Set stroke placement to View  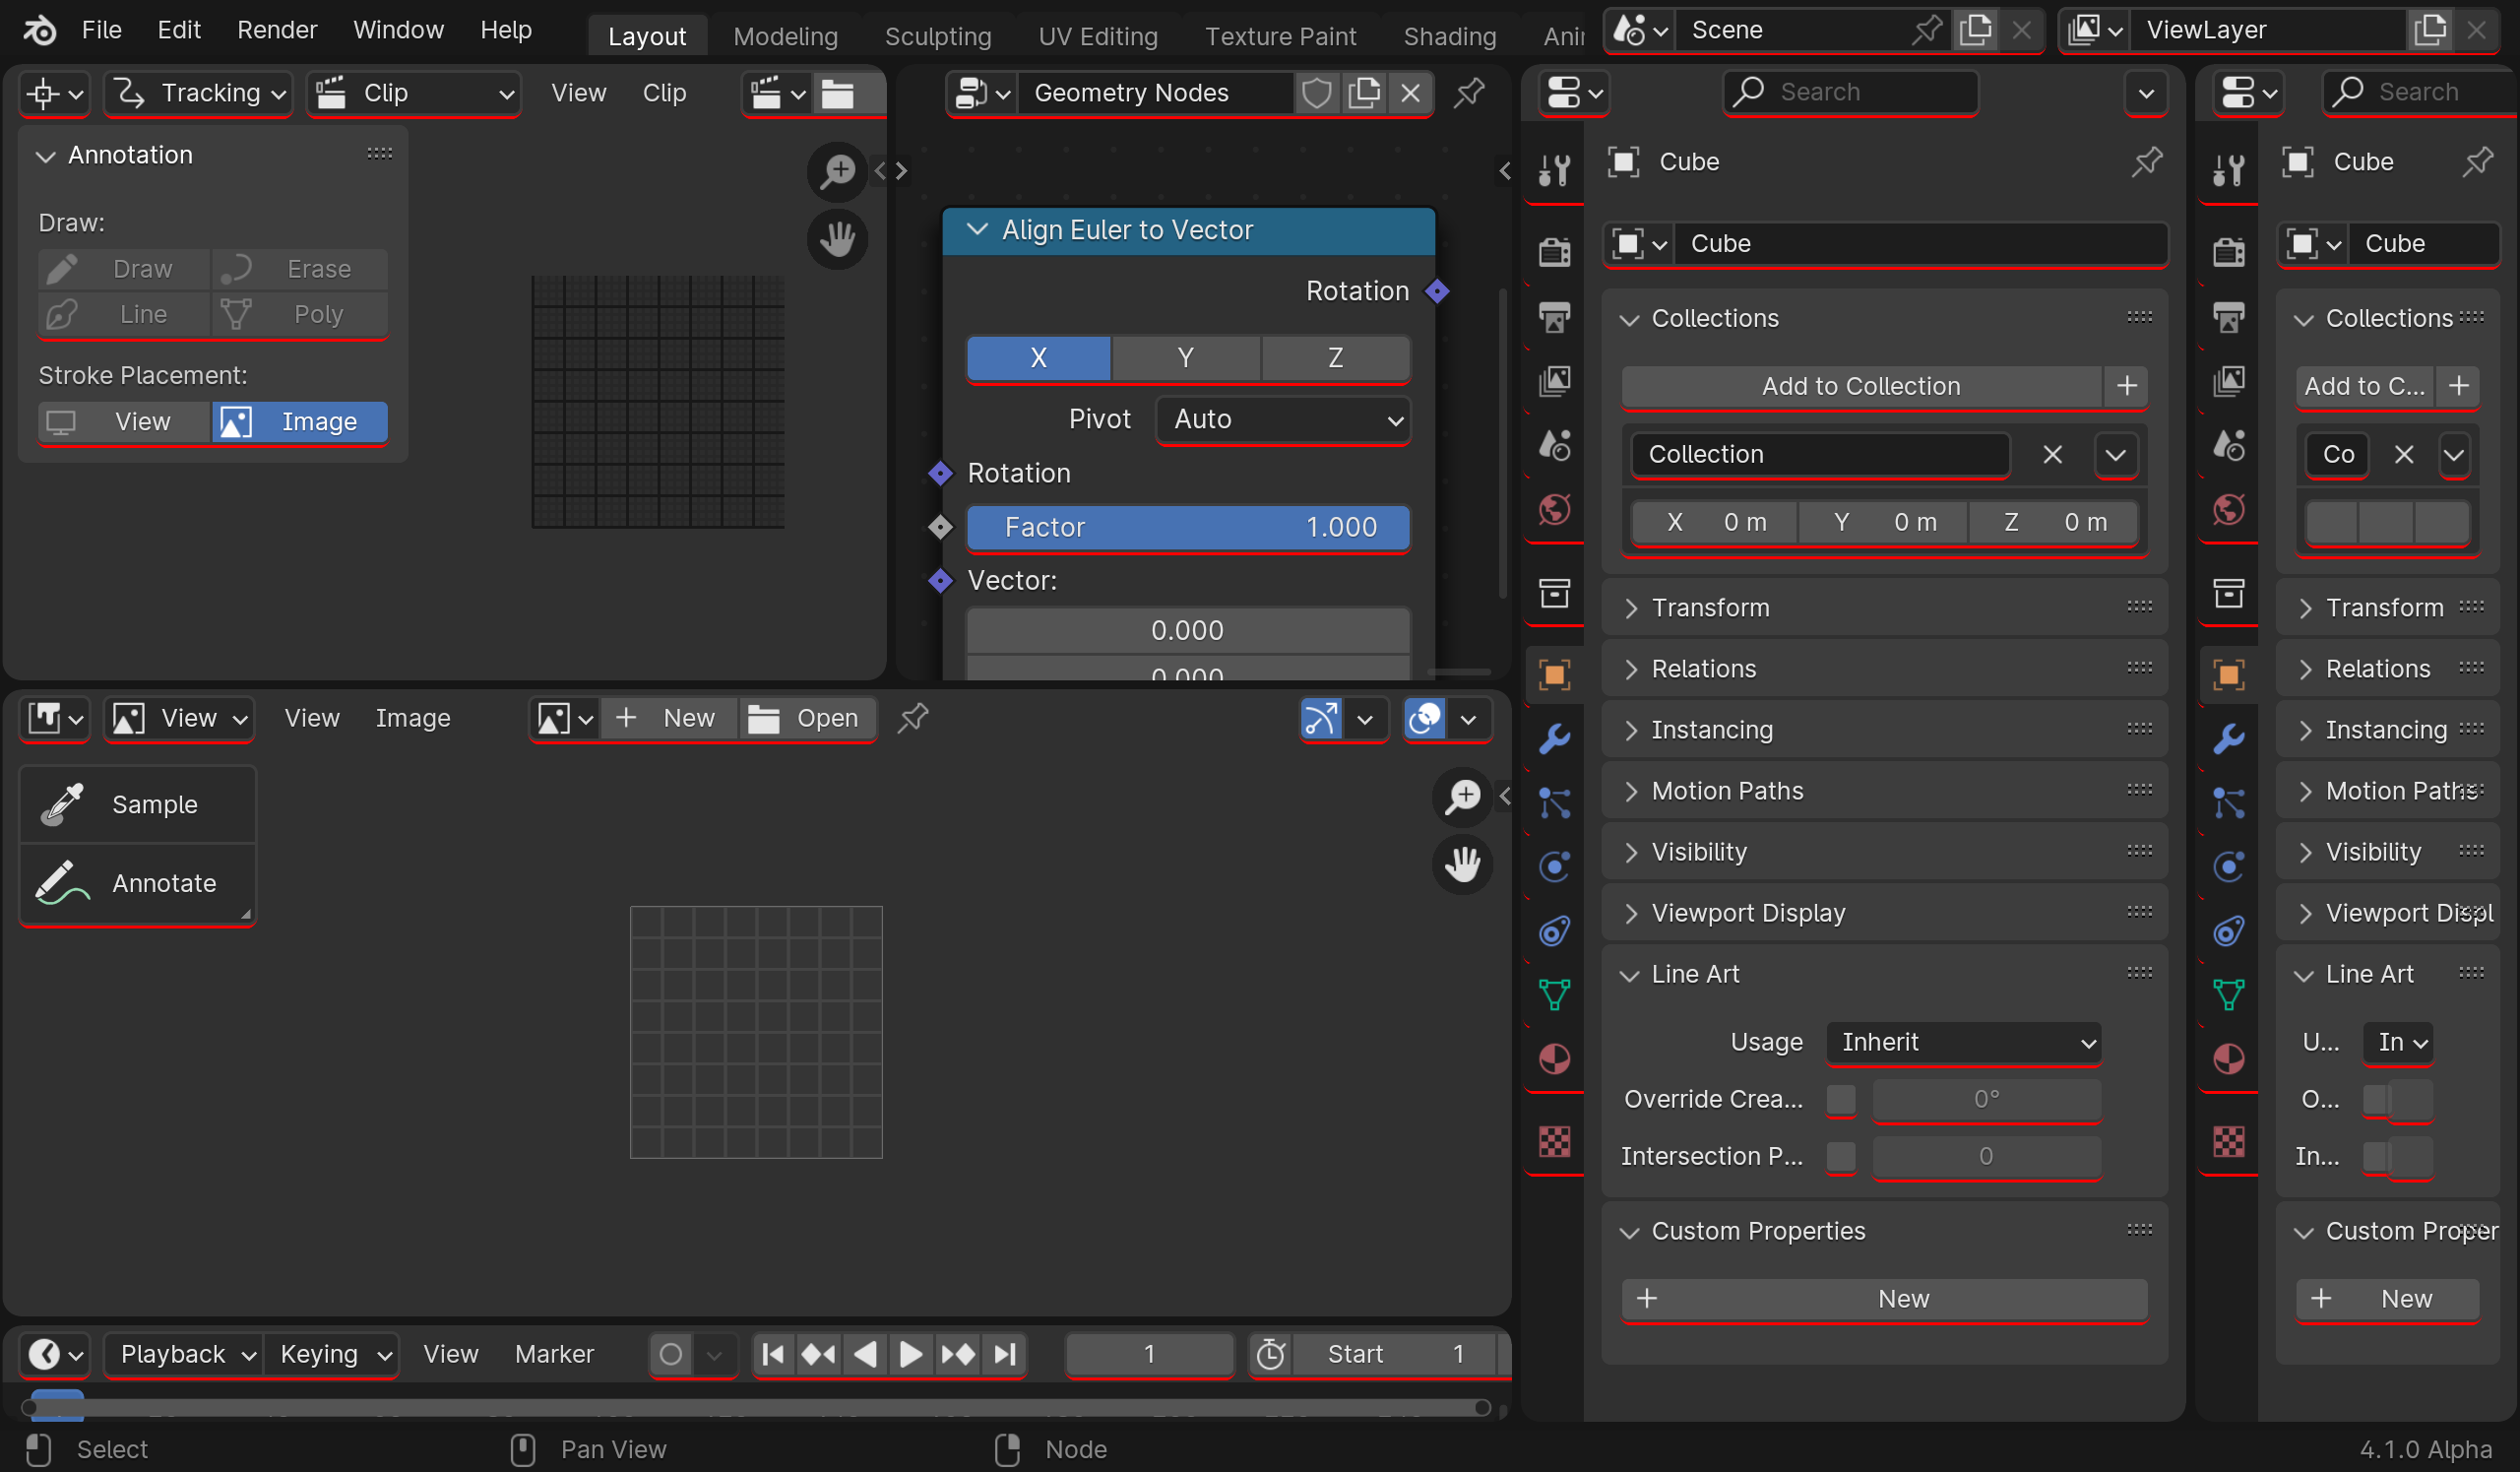[124, 422]
